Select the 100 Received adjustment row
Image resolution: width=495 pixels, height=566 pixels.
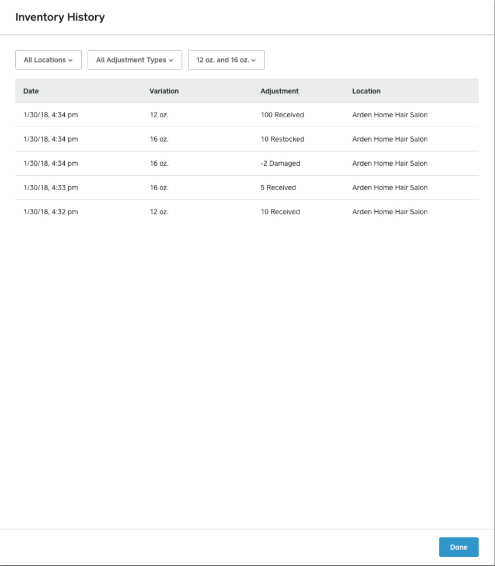click(283, 114)
